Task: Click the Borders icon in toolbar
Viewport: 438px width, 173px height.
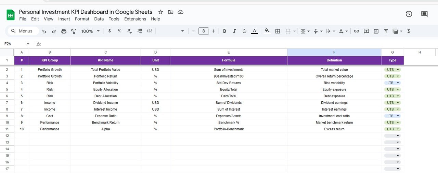Action: tap(278, 31)
